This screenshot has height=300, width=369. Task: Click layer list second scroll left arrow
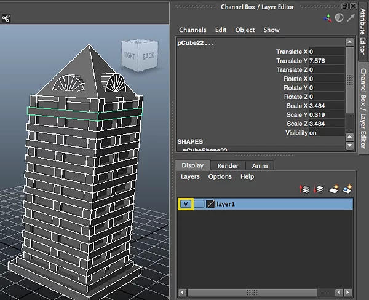(x=339, y=293)
